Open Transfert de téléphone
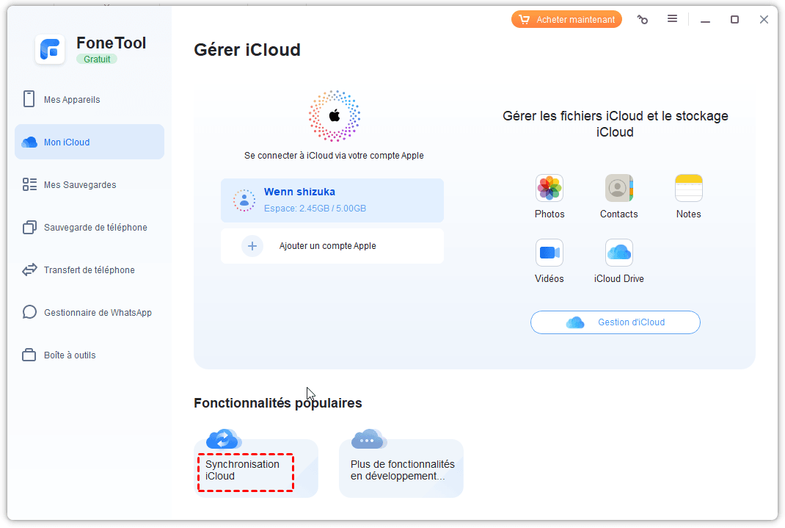The height and width of the screenshot is (528, 785). [x=90, y=270]
